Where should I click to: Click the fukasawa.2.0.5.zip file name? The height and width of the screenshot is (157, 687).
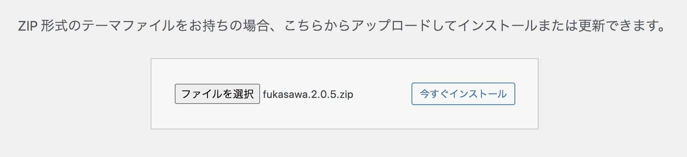[x=308, y=94]
